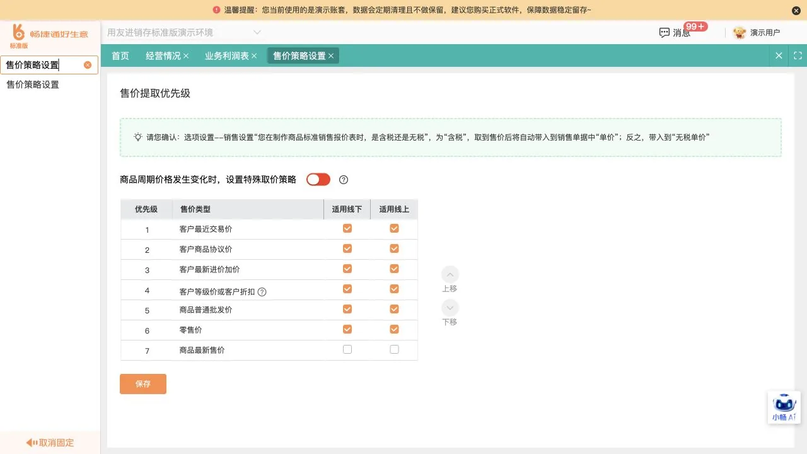This screenshot has width=807, height=454.
Task: Click the 优先级 column header
Action: tap(146, 209)
